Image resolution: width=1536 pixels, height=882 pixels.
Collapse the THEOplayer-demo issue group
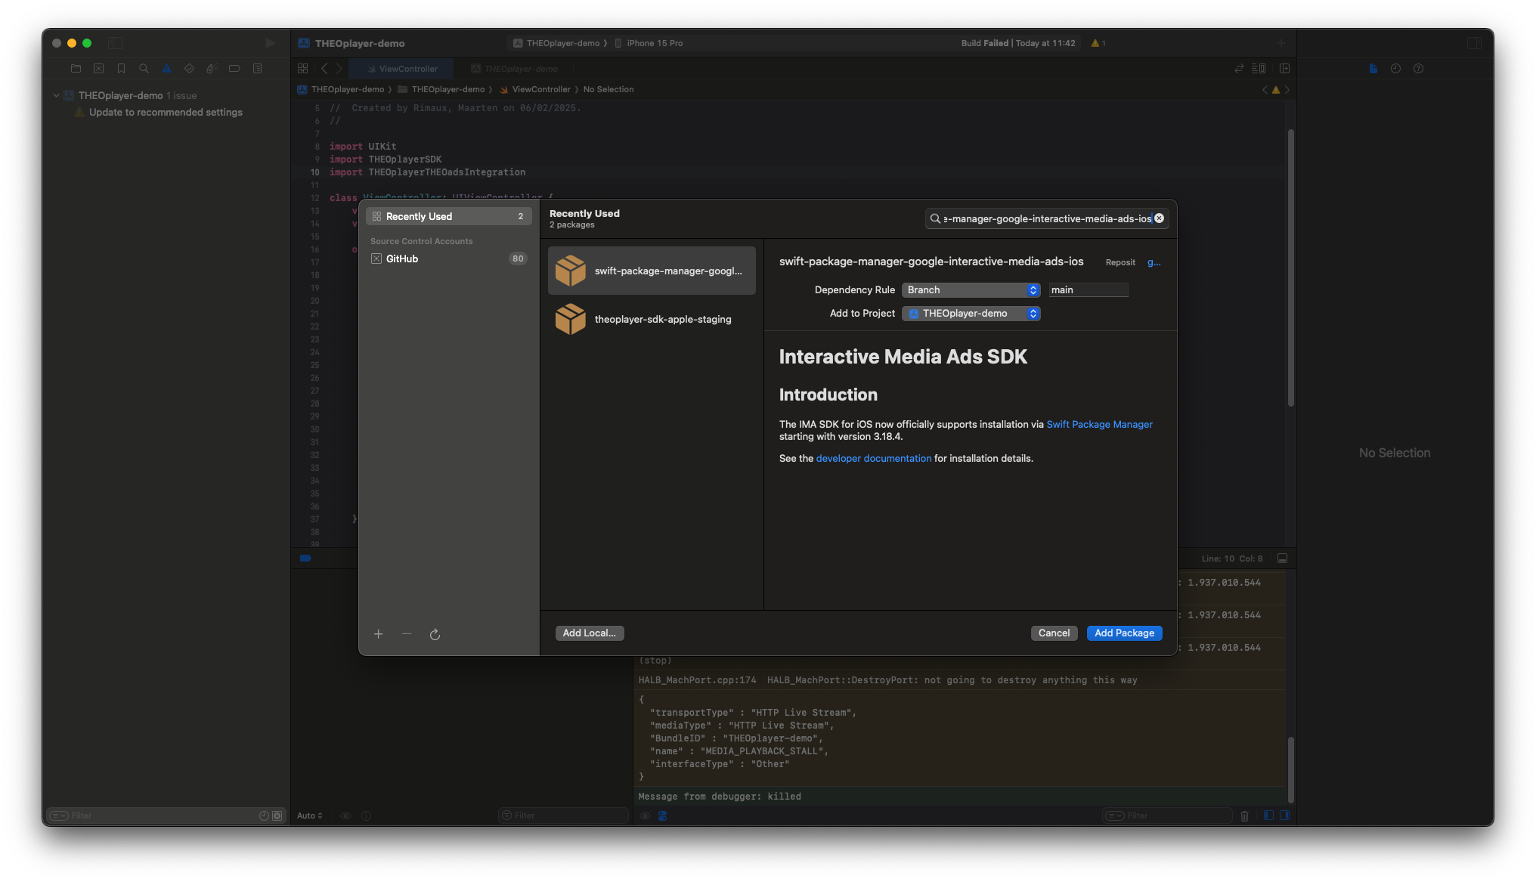[x=56, y=95]
